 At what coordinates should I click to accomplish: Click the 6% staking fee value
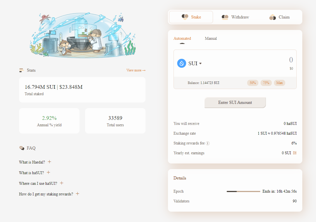pos(294,143)
